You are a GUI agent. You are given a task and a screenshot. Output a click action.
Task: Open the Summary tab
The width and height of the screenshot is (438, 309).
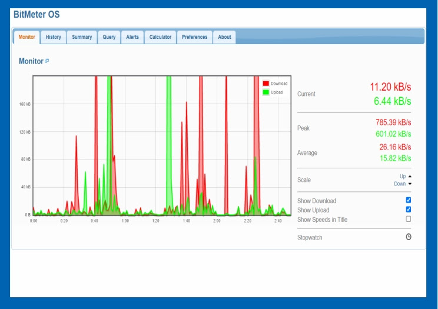coord(82,37)
